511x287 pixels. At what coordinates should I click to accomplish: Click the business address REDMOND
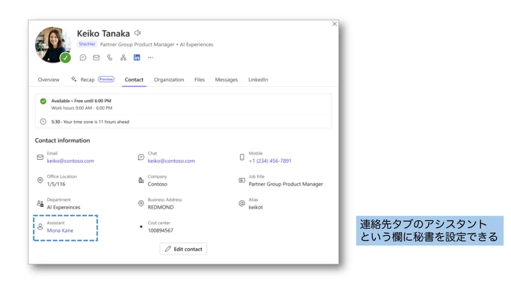point(161,207)
